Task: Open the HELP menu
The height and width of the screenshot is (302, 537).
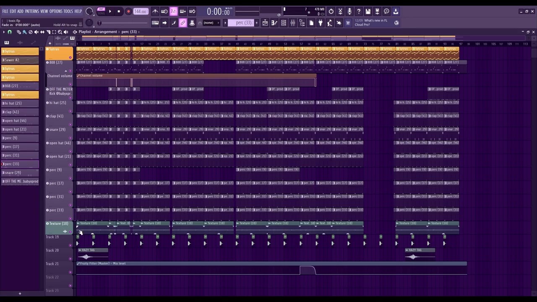Action: (x=78, y=11)
